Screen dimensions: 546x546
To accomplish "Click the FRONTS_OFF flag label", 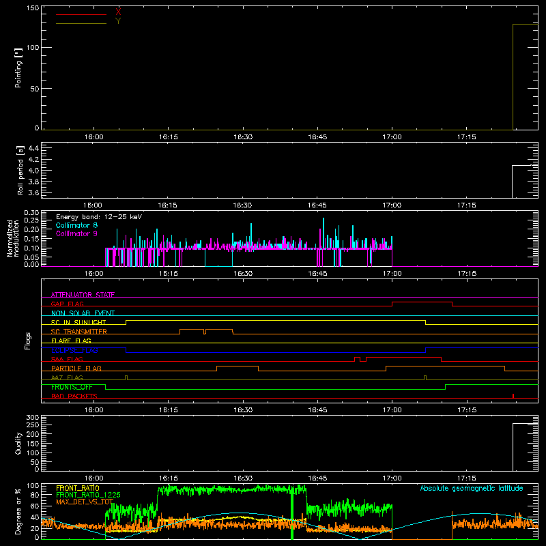I will pyautogui.click(x=72, y=387).
